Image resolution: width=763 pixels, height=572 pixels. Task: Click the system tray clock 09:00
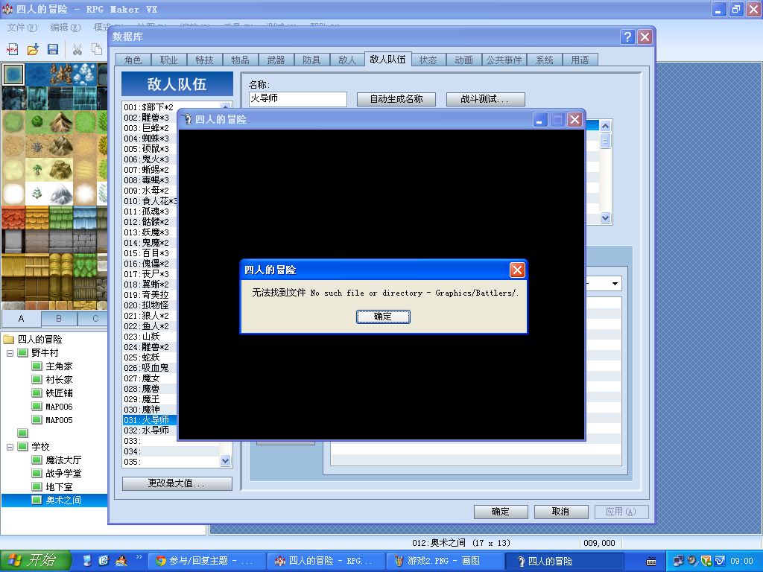click(741, 562)
